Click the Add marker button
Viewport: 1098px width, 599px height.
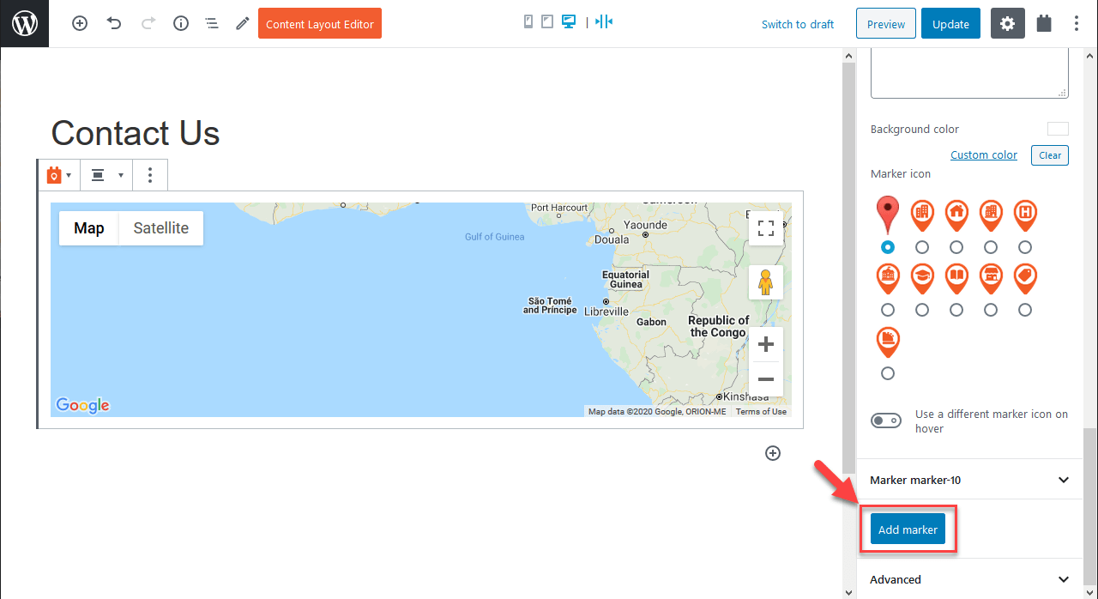pyautogui.click(x=908, y=529)
